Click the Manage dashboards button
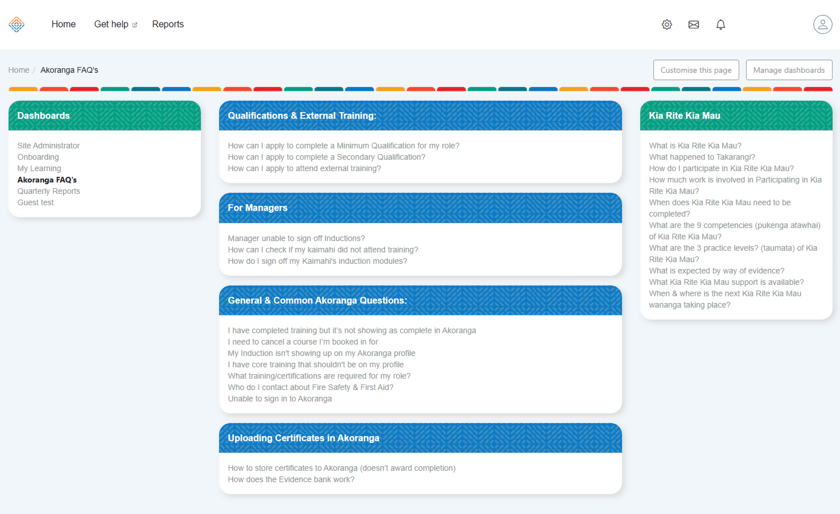 788,70
